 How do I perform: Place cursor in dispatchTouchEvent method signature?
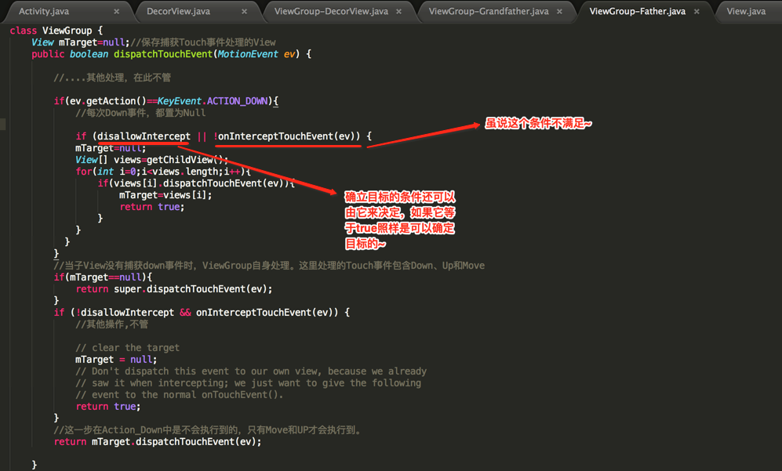(171, 54)
